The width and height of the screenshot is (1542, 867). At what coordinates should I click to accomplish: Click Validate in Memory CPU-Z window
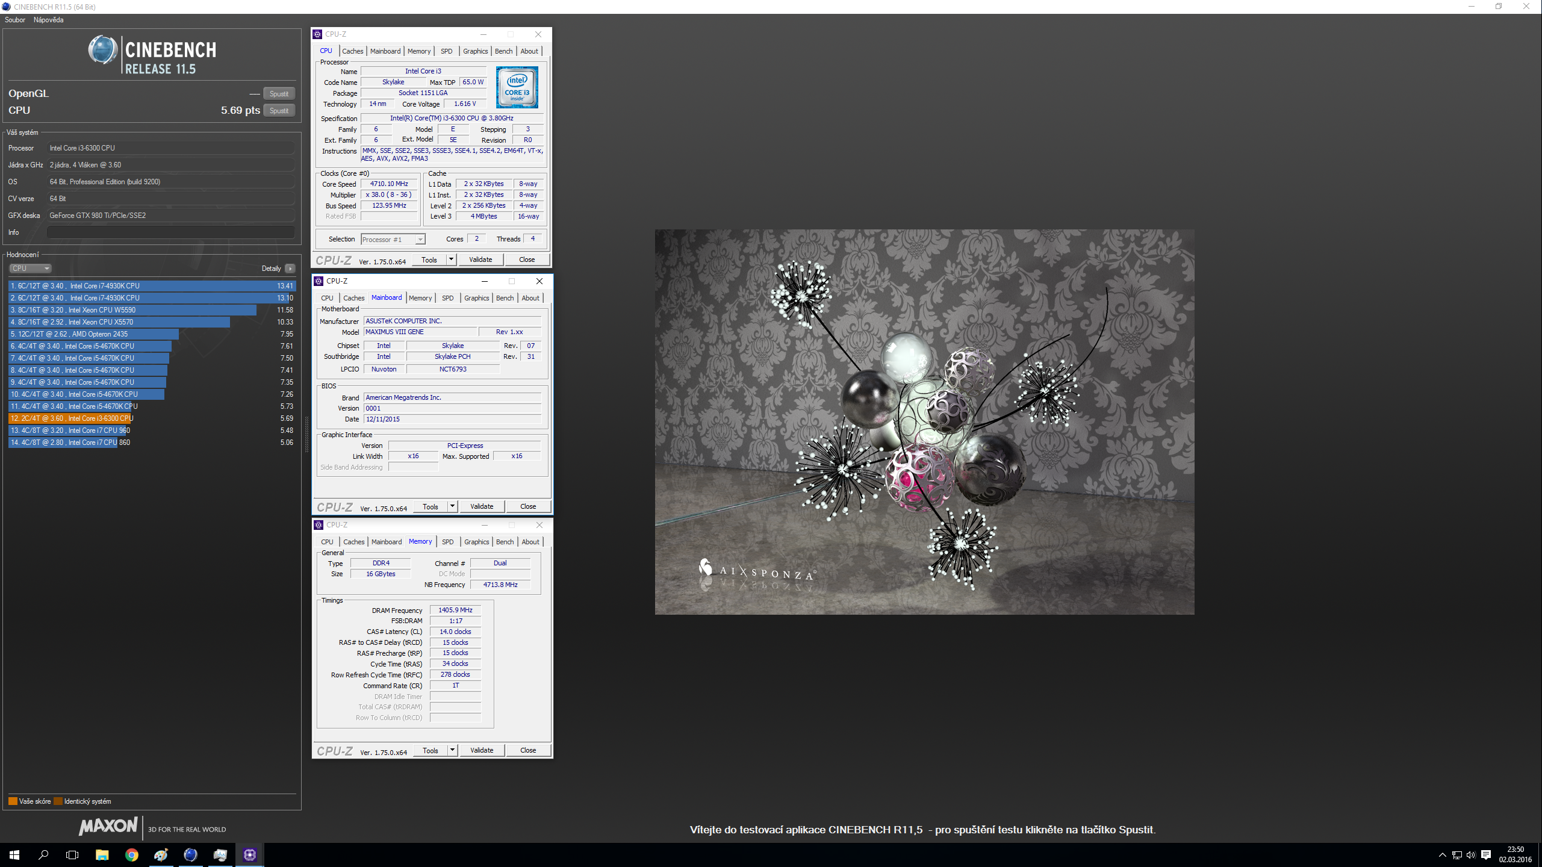[x=482, y=750]
